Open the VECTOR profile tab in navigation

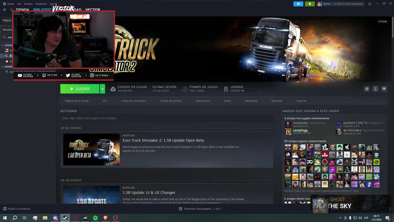(x=93, y=10)
